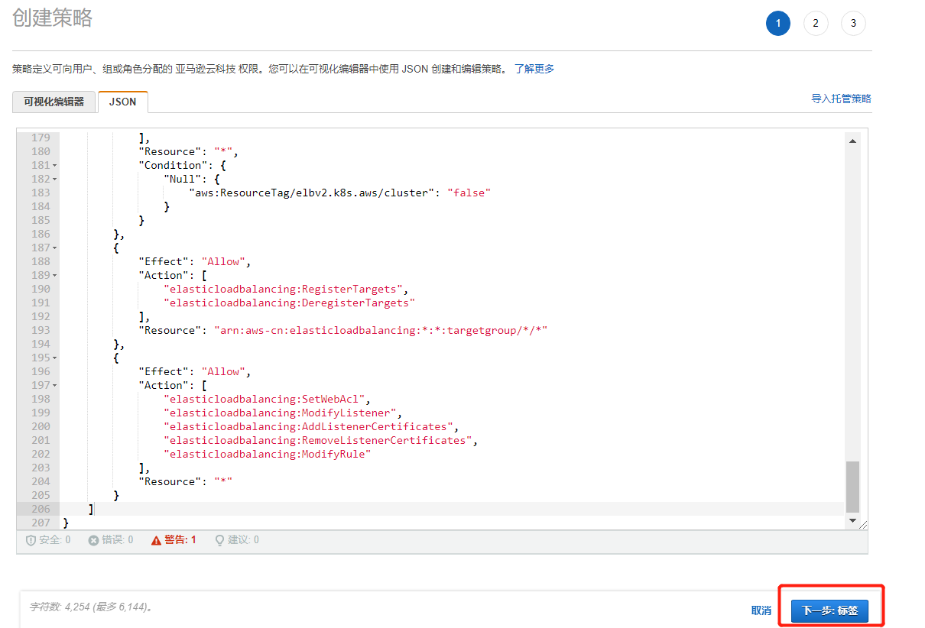Click the 取消 cancel link
This screenshot has width=925, height=628.
tap(761, 610)
